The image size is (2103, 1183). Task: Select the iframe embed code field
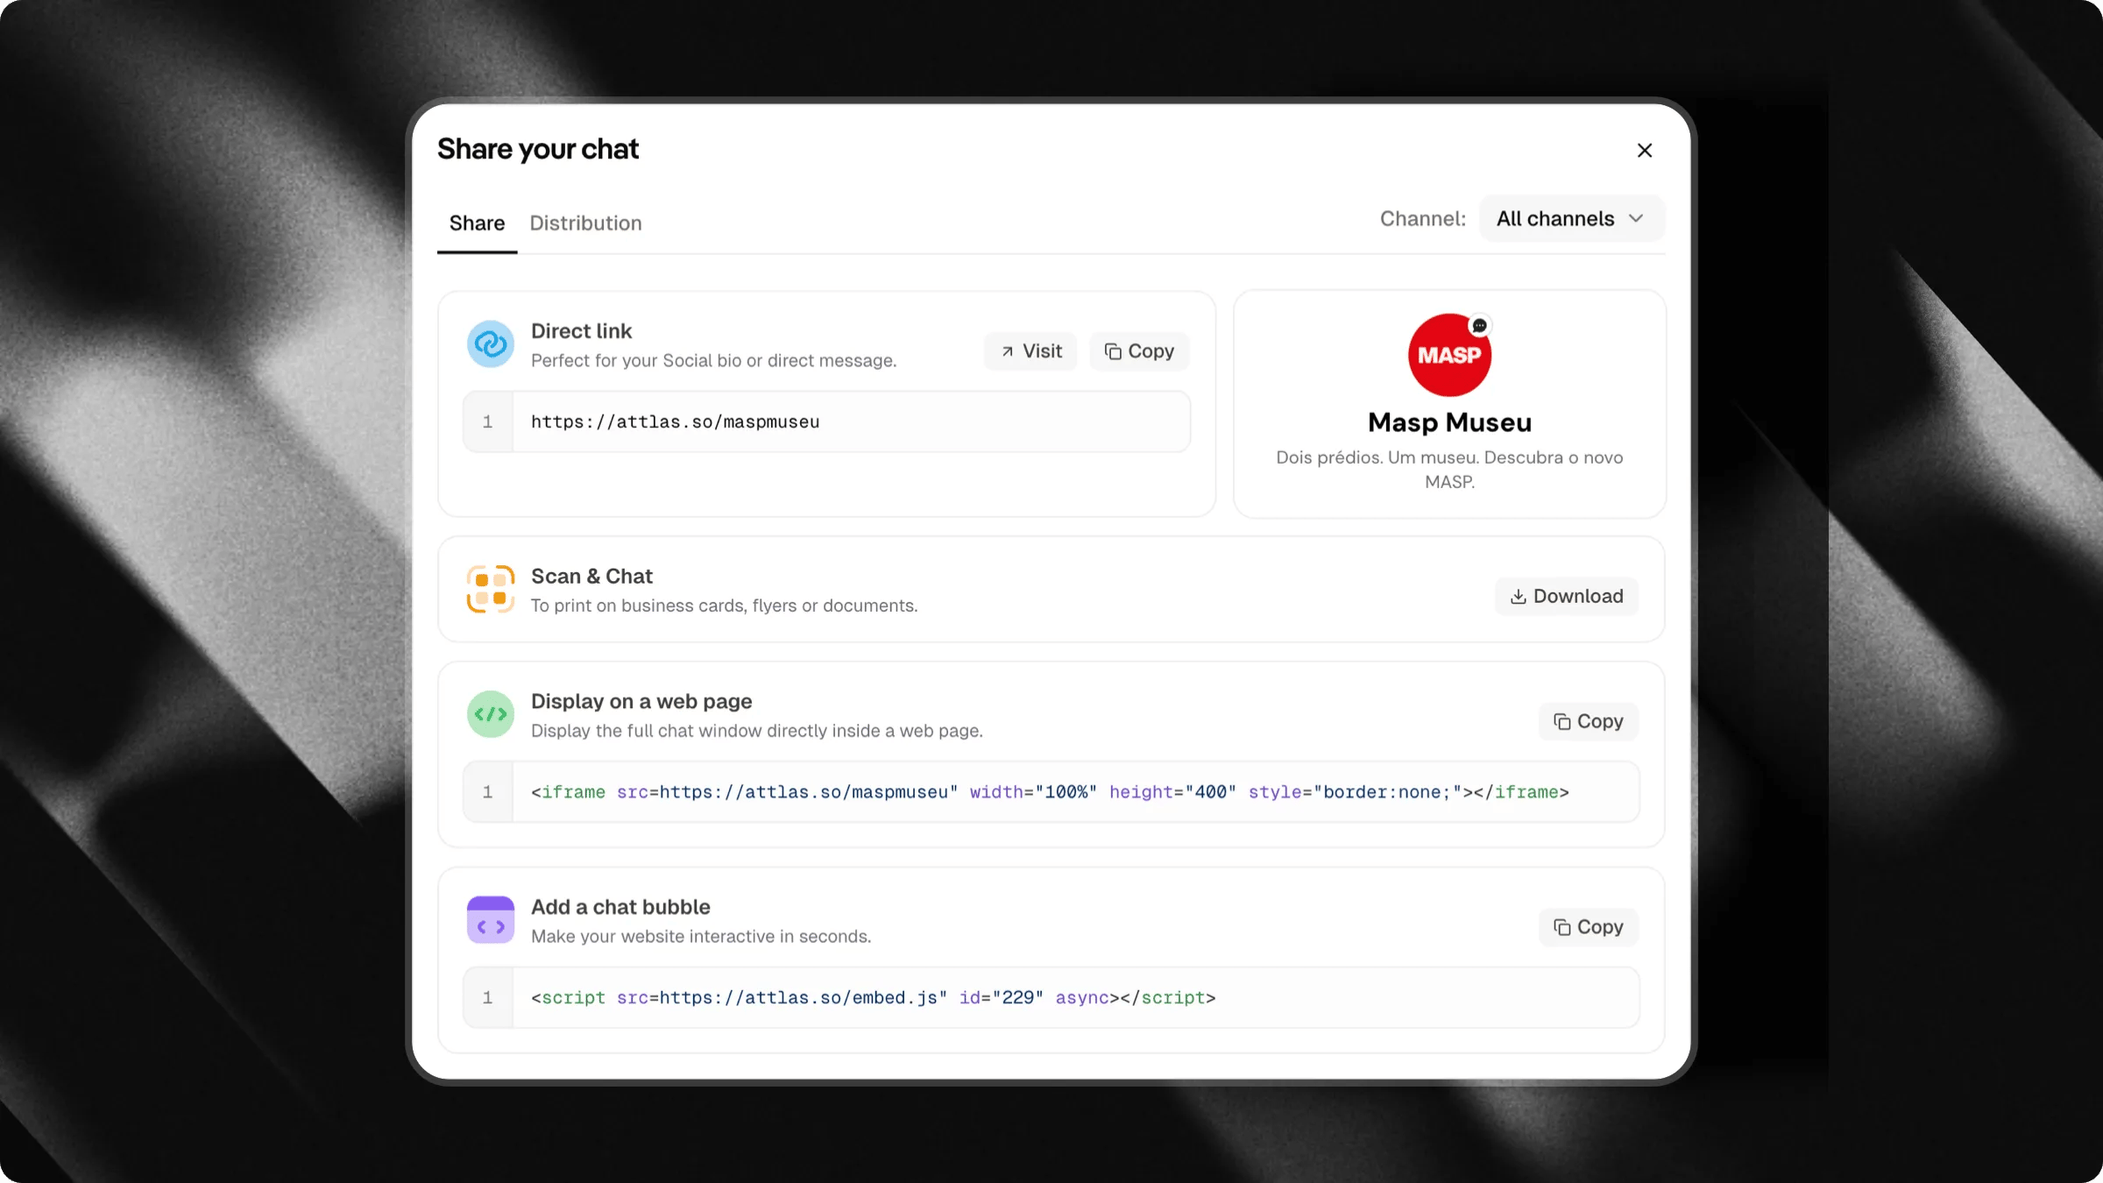tap(1051, 792)
